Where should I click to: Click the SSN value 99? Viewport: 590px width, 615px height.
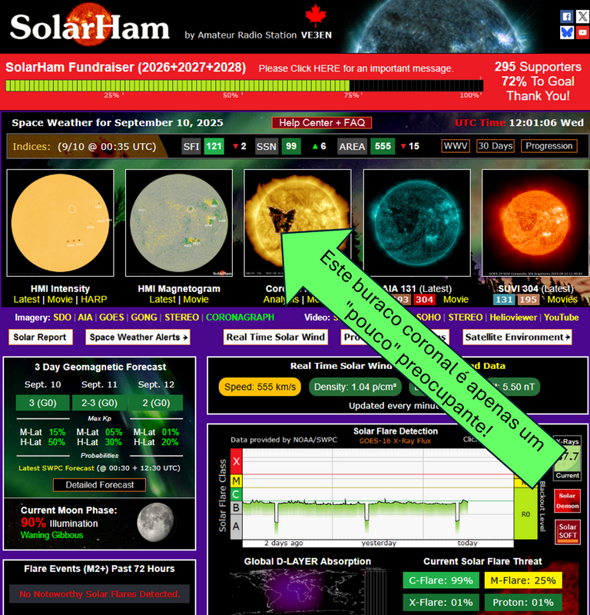point(291,146)
